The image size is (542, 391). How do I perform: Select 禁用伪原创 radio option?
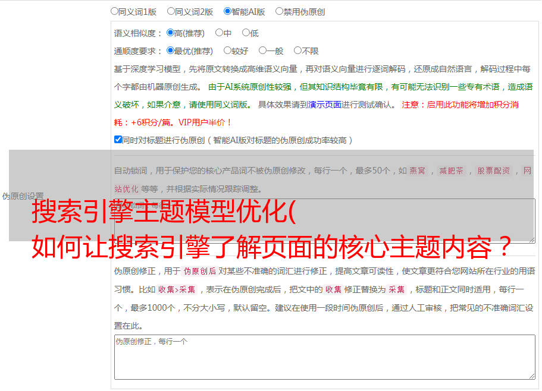pyautogui.click(x=279, y=11)
